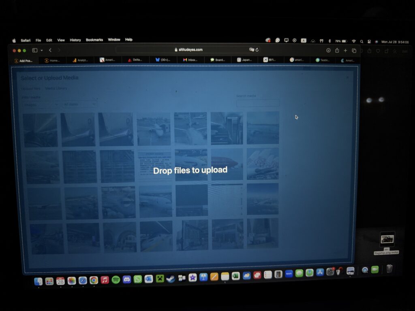
Task: Open Pages from the dock
Action: tap(214, 277)
